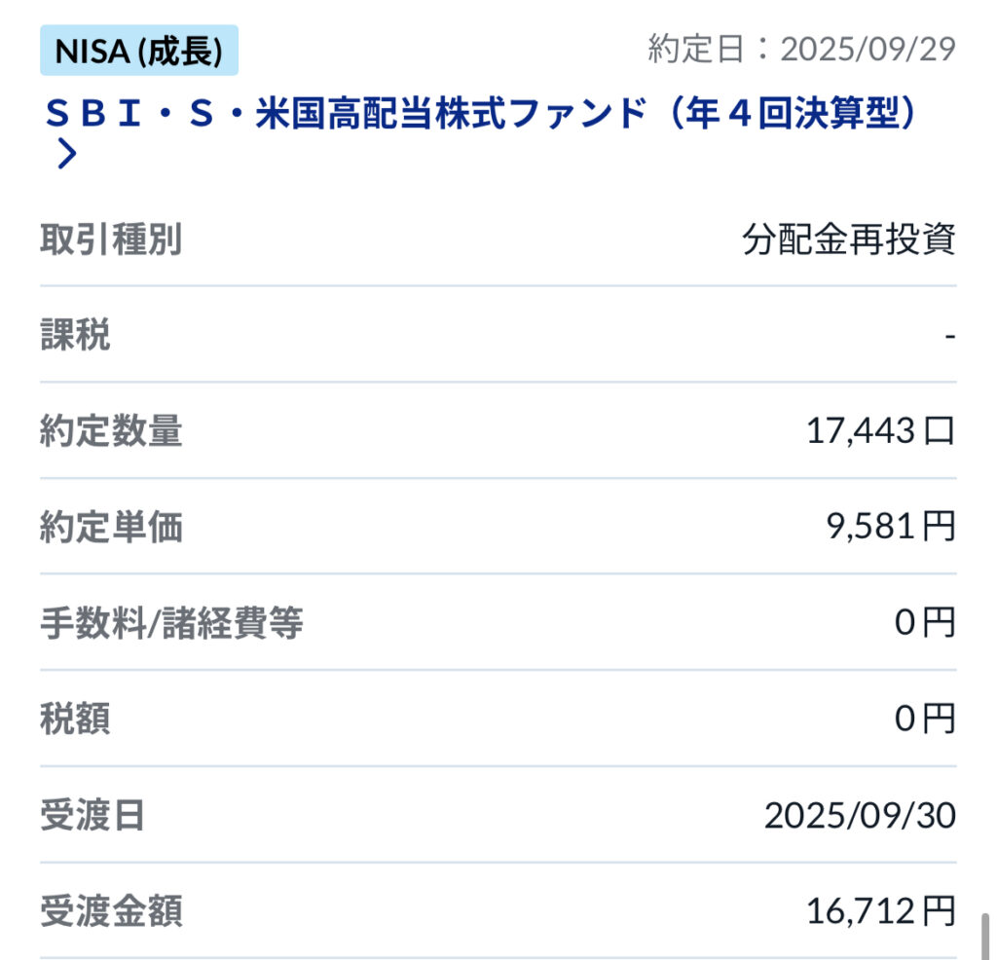Viewport: 997px width, 960px height.
Task: Select the 課税 row label
Action: click(x=75, y=335)
